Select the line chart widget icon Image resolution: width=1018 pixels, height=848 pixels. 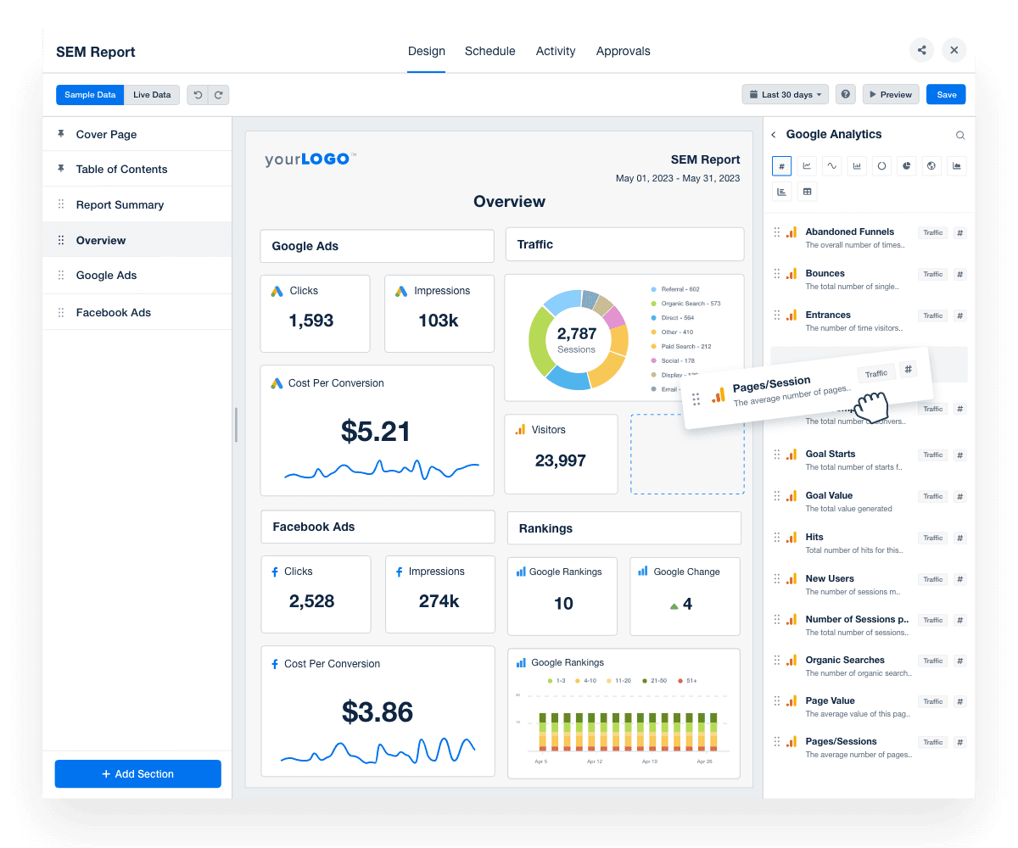coord(806,166)
